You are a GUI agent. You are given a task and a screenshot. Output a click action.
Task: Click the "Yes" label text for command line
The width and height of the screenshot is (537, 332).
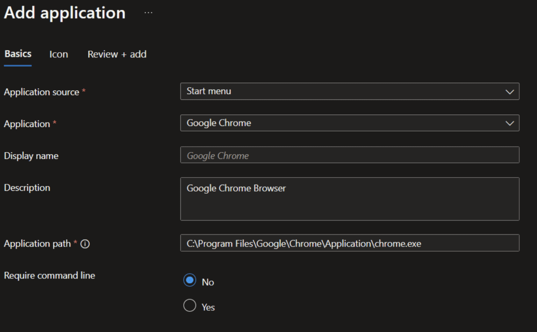pos(208,307)
